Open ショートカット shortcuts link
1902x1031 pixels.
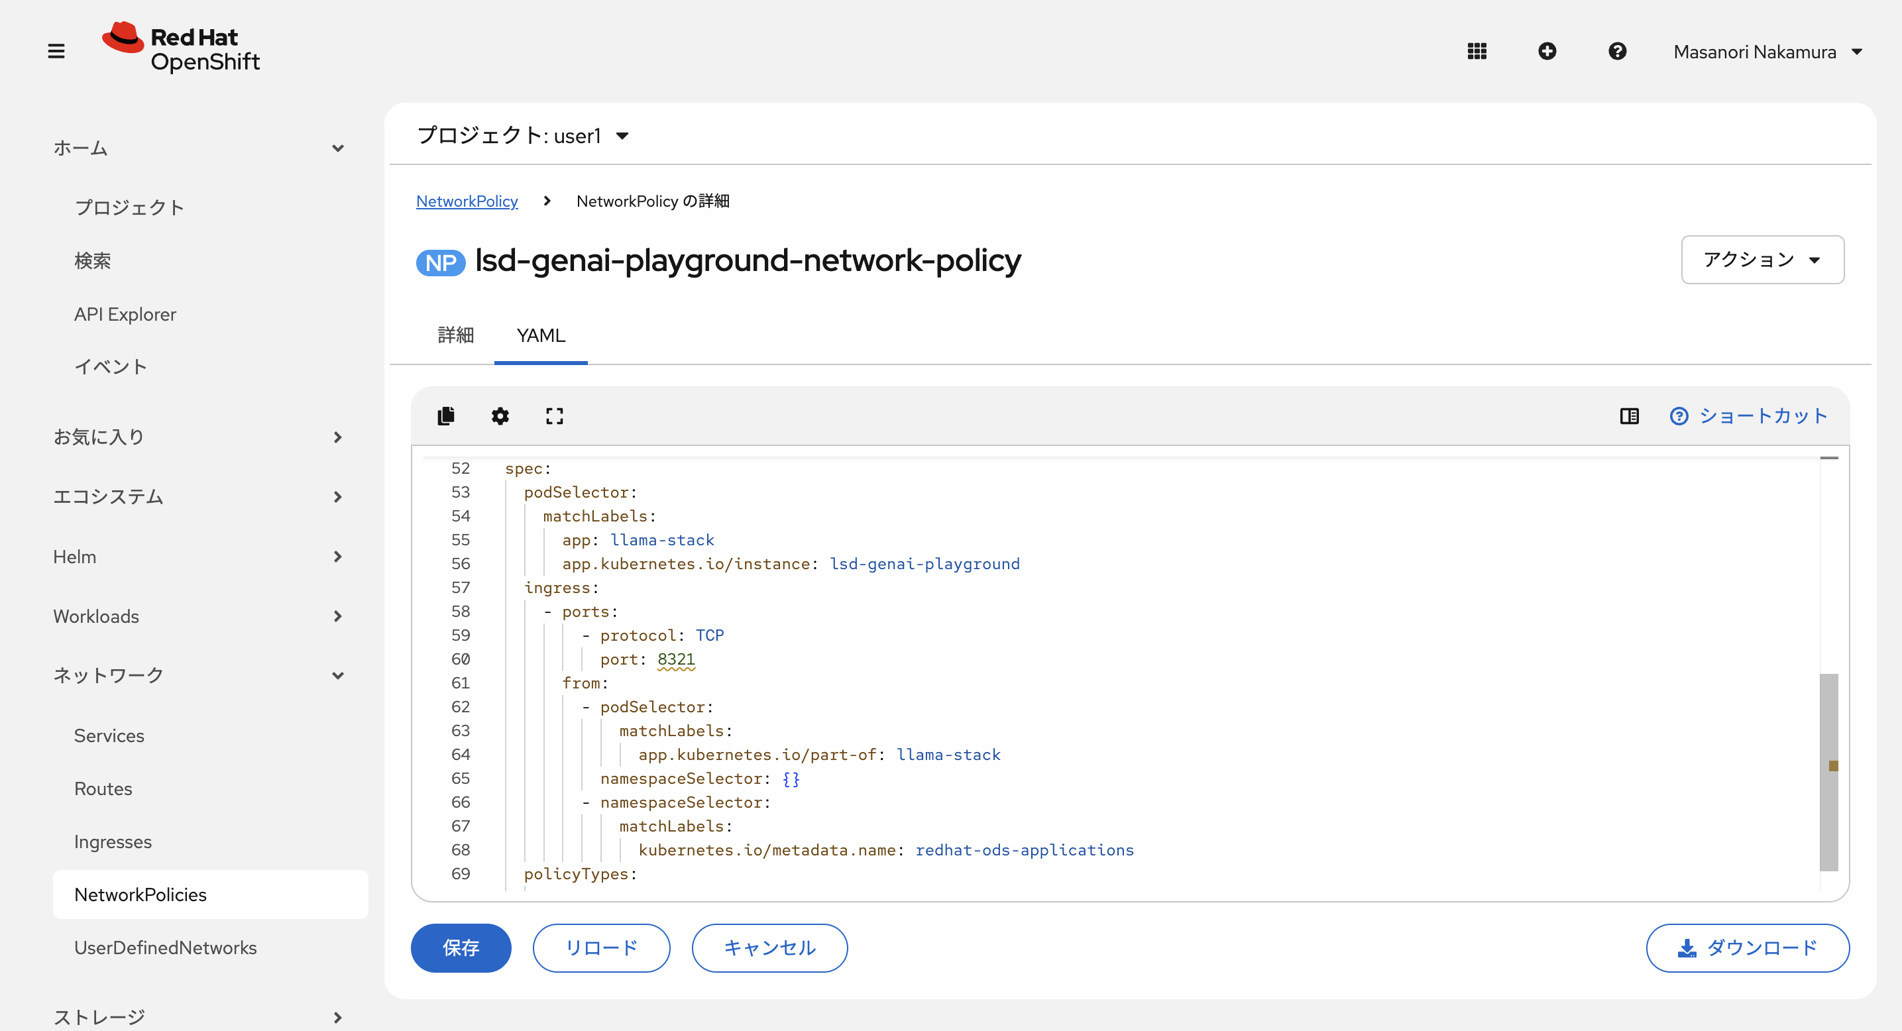pyautogui.click(x=1748, y=416)
